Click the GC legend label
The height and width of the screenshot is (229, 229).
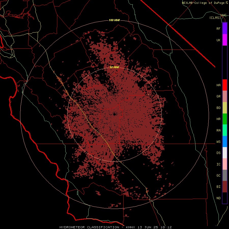point(219,176)
